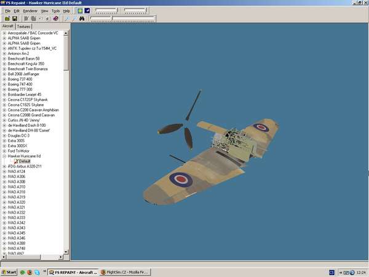
Task: Click the clock in the system tray
Action: coord(361,273)
